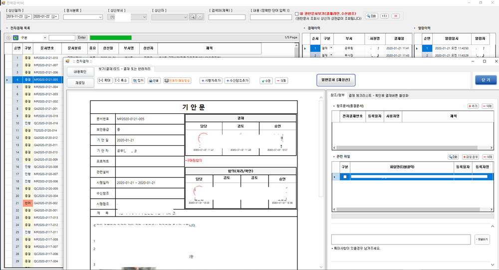Click the 확대 zoom-in toolbar button
Viewport: 499px width, 270px height.
[105, 80]
